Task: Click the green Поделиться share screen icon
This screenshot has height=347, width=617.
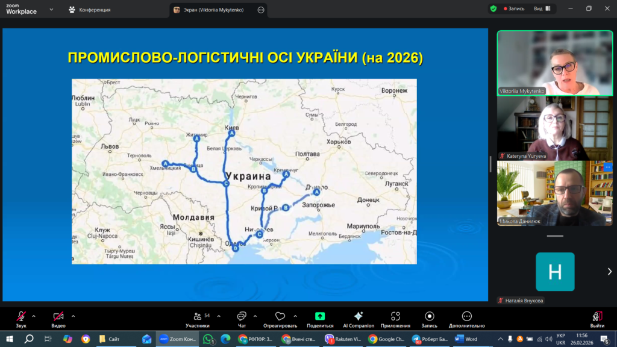Action: (320, 316)
